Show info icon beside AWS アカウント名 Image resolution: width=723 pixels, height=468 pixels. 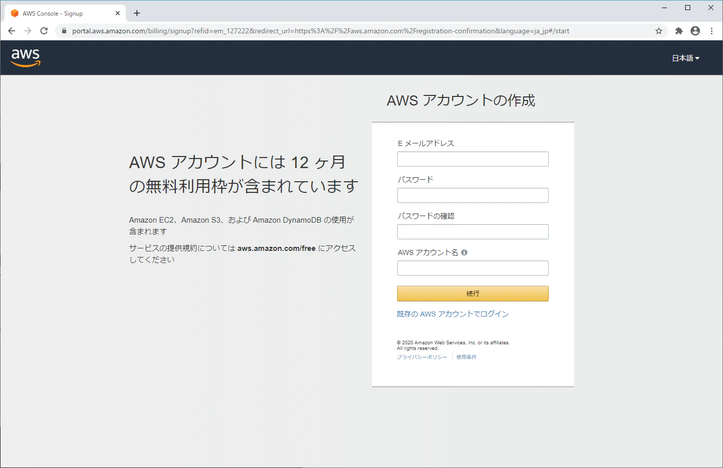pos(464,252)
